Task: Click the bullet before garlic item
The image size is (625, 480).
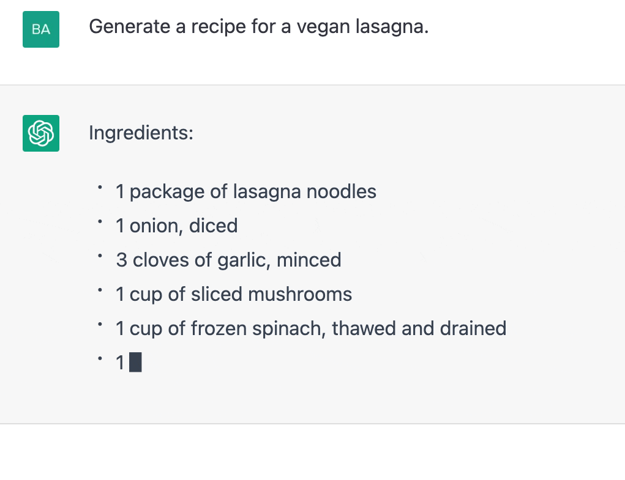Action: pos(99,257)
